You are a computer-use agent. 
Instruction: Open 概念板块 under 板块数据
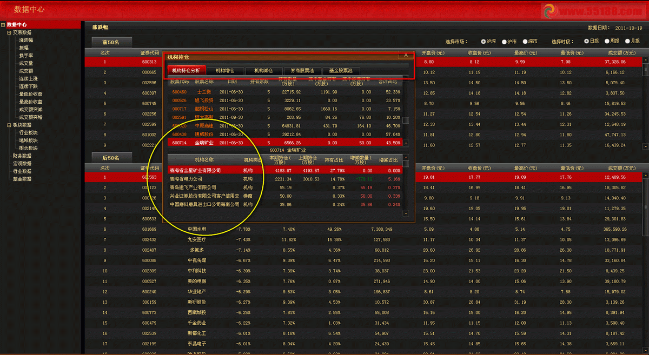click(x=28, y=148)
